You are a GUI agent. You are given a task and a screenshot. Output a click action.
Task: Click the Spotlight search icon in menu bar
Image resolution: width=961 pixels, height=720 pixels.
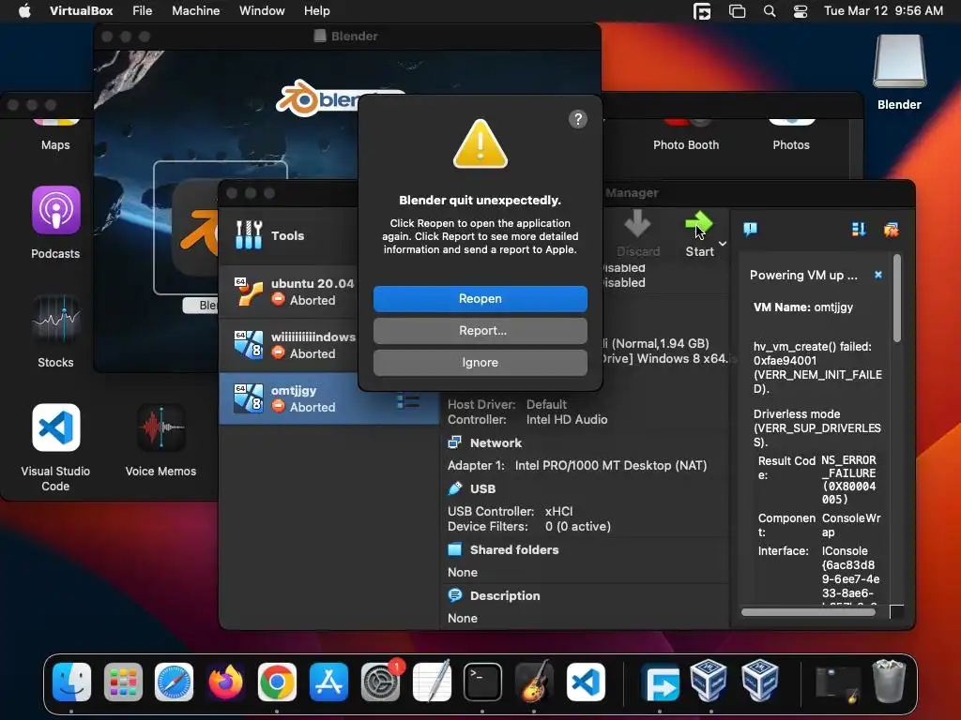(x=770, y=11)
